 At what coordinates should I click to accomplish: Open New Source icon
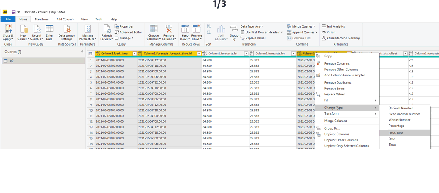pyautogui.click(x=23, y=29)
